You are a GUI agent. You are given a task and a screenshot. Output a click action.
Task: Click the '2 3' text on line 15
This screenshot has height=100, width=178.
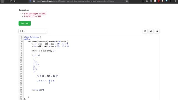pyautogui.click(x=35, y=69)
